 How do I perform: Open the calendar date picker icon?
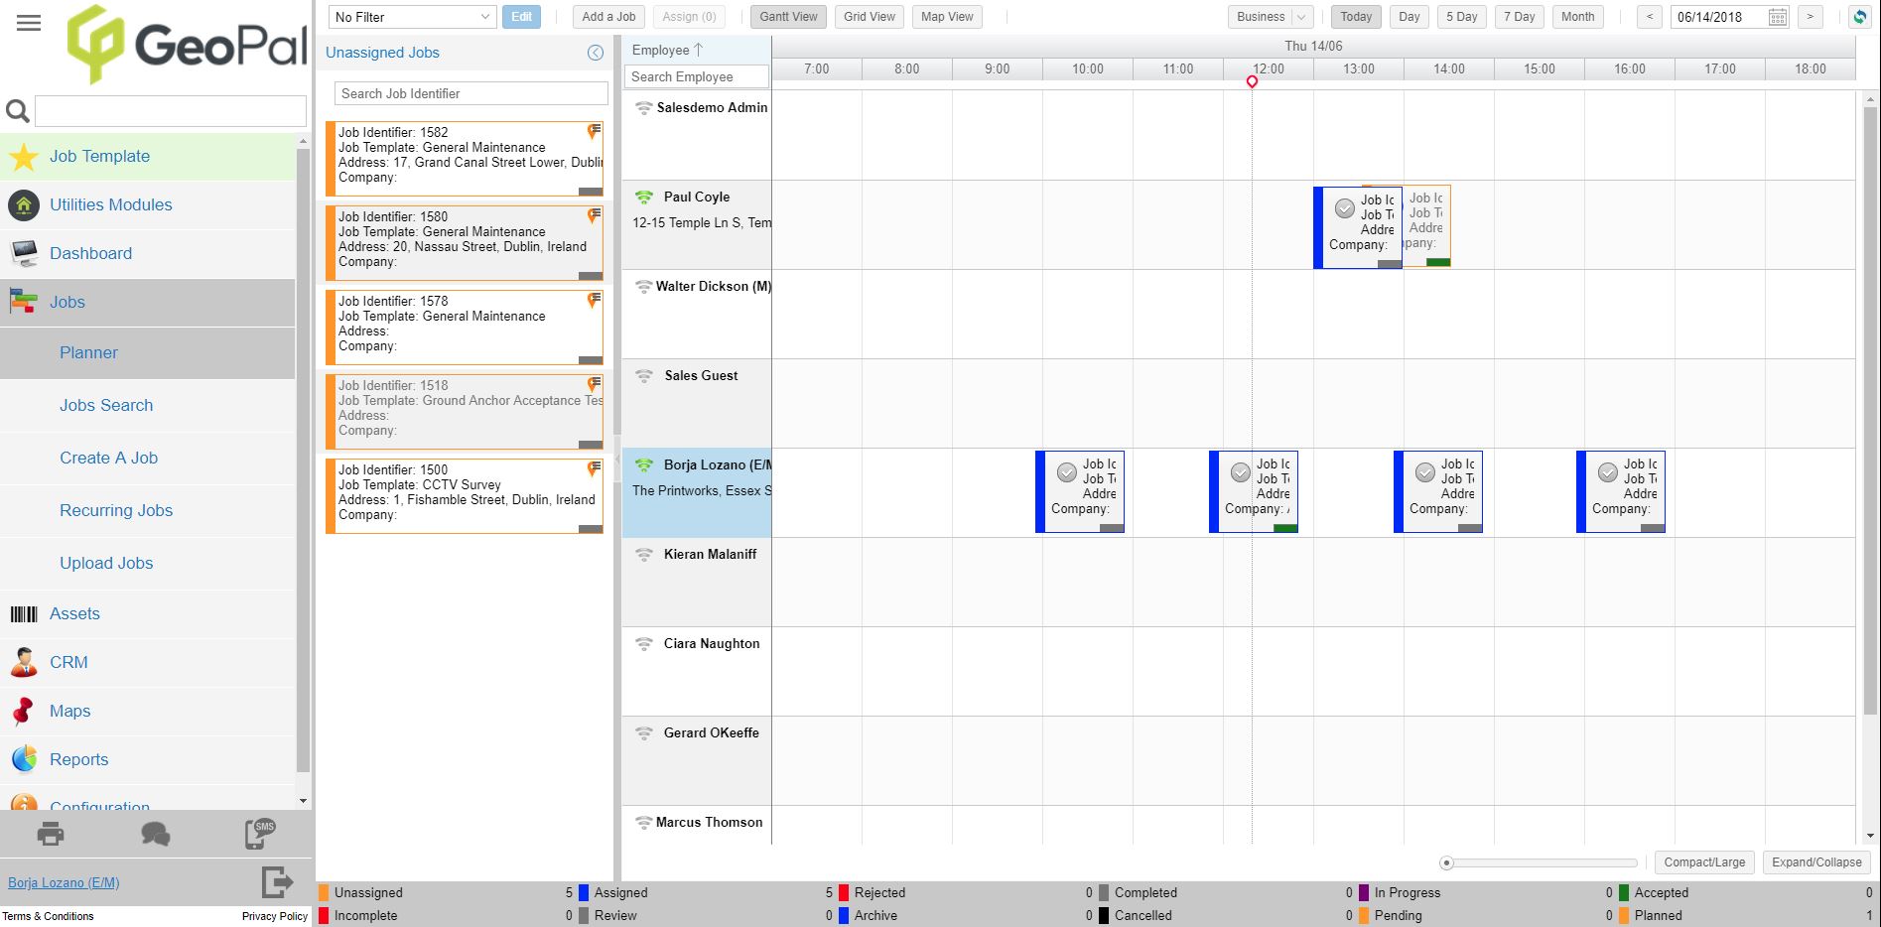(1777, 16)
